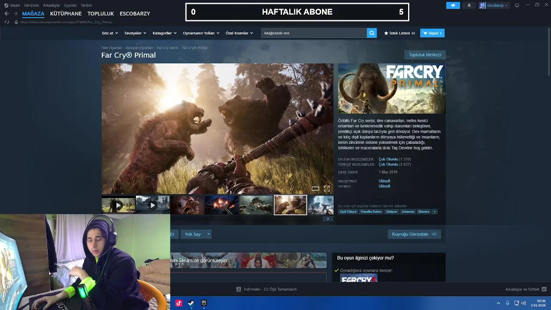Image resolution: width=551 pixels, height=310 pixels.
Task: Open the notifications bell
Action: (x=469, y=5)
